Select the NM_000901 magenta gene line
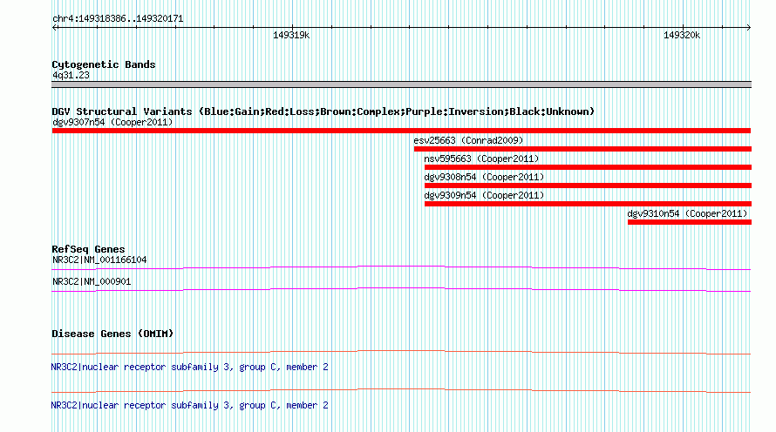This screenshot has width=776, height=432. pos(401,290)
